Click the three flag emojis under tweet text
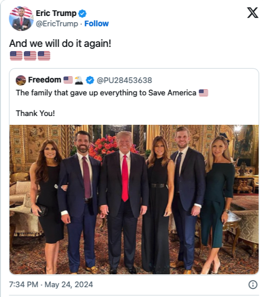 pos(30,56)
